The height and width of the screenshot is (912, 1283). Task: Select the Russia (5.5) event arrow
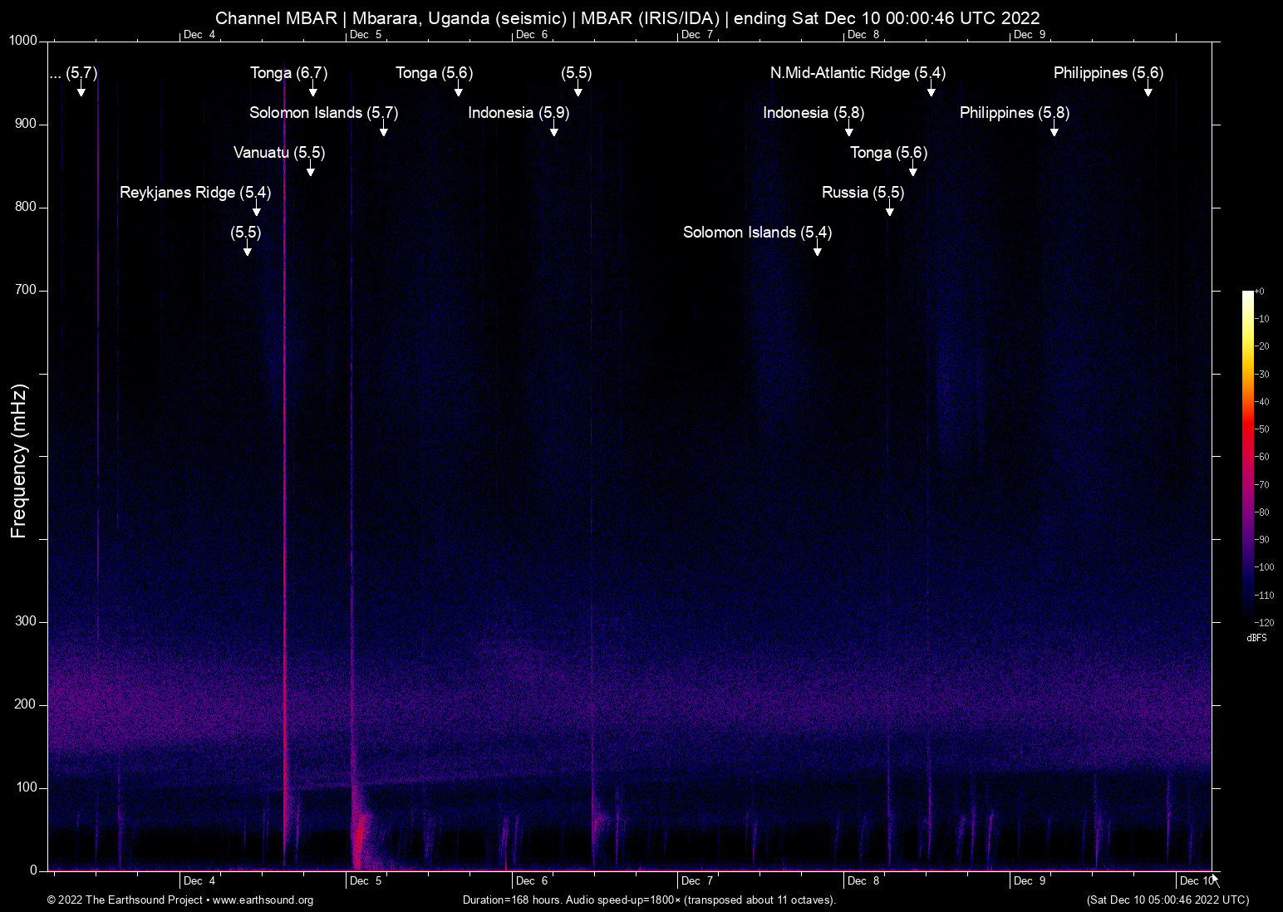coord(890,210)
